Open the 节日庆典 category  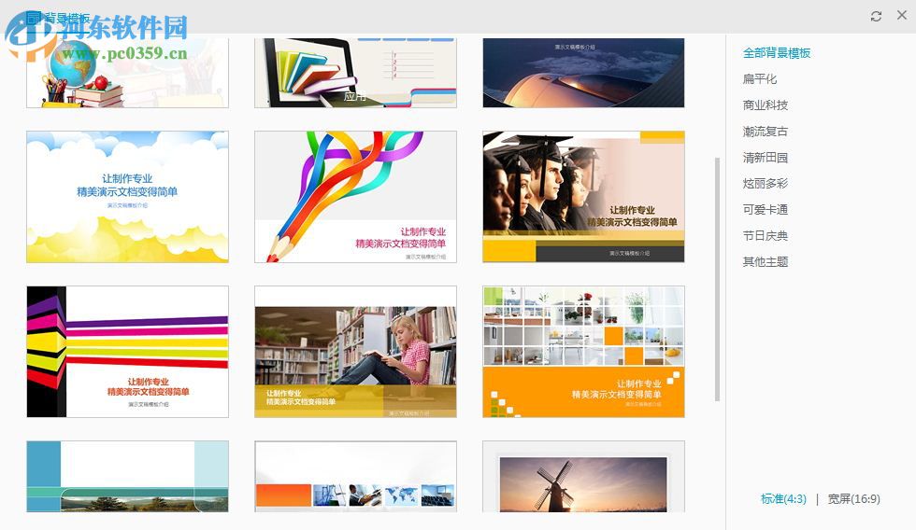pyautogui.click(x=766, y=235)
